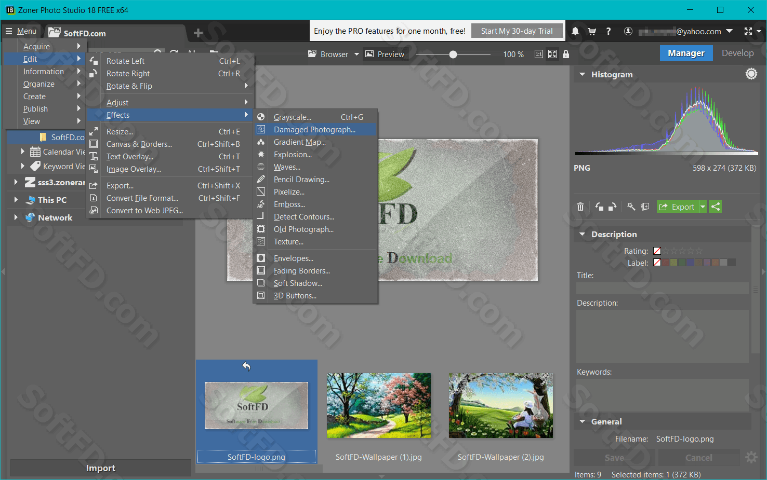
Task: Open Histogram settings gear icon
Action: click(751, 74)
